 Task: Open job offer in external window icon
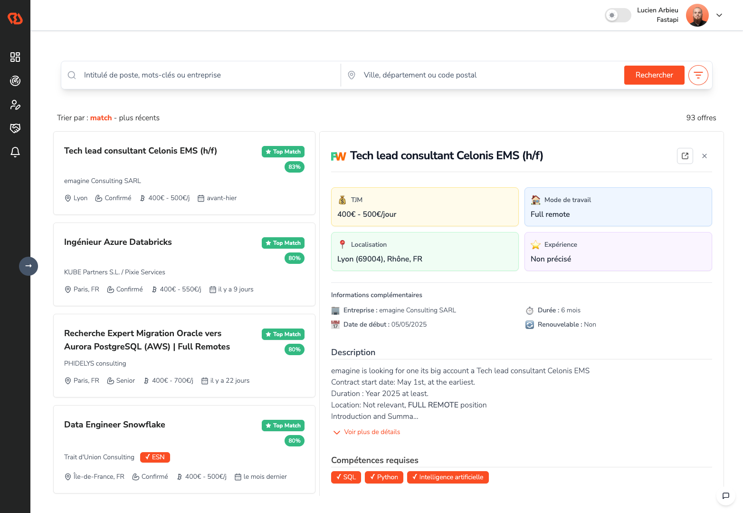click(x=685, y=156)
